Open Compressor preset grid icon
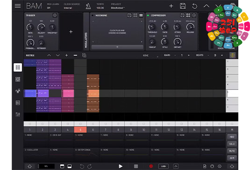This screenshot has width=250, height=170. click(188, 15)
